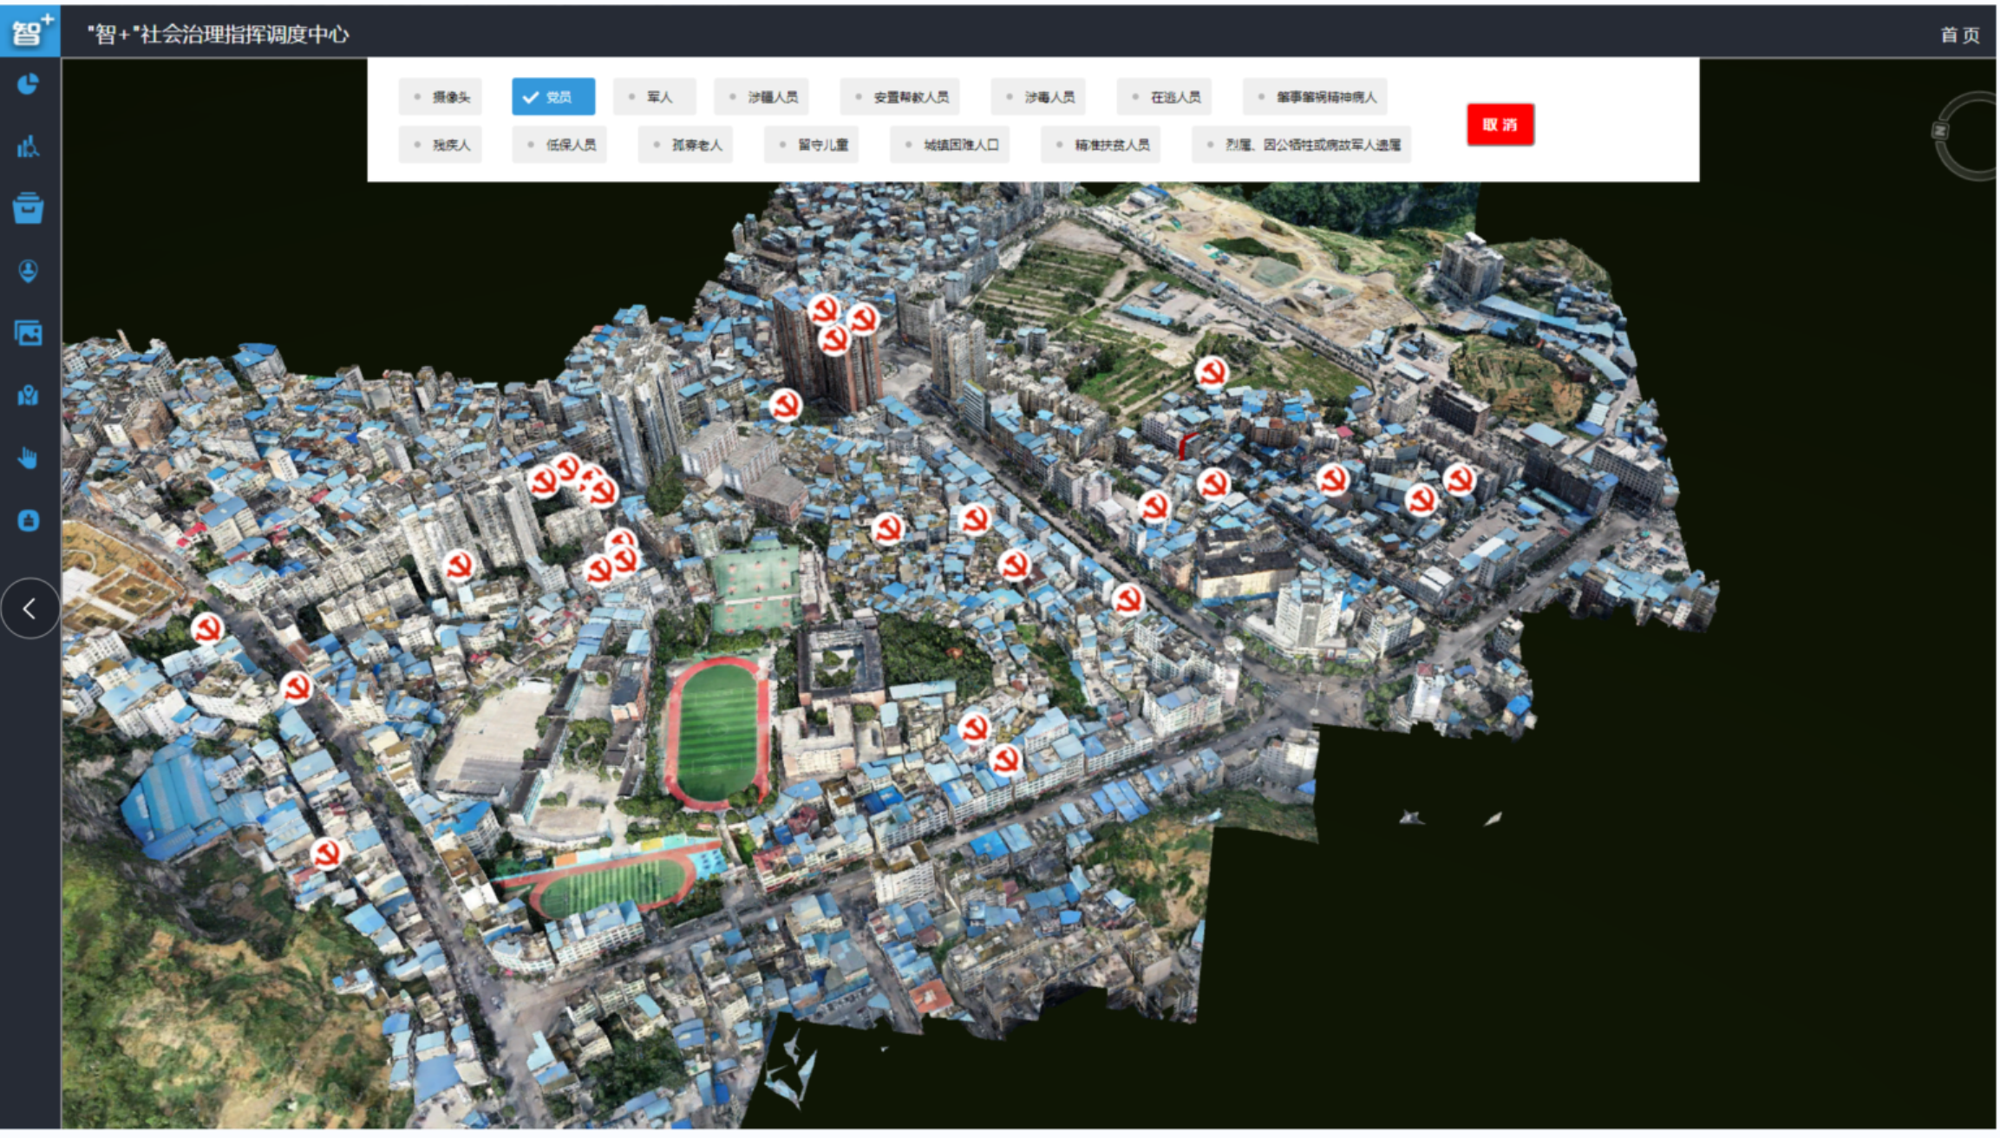This screenshot has height=1138, width=2000.
Task: Collapse the sidebar with the left arrow circle
Action: pyautogui.click(x=29, y=609)
